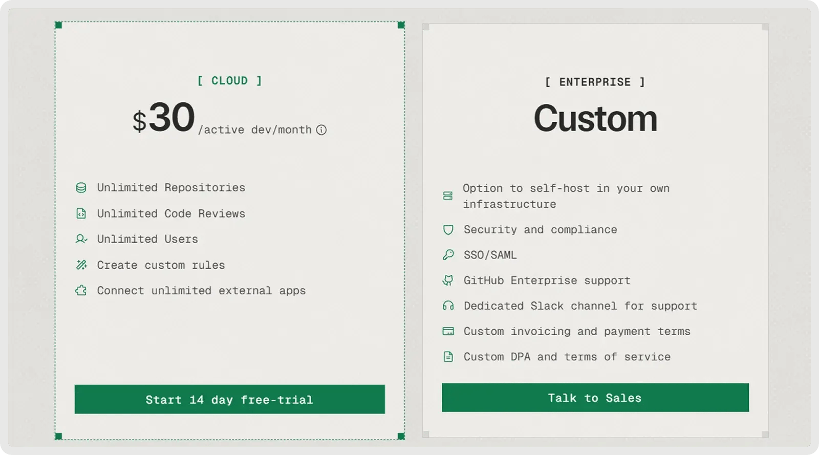
Task: Click the shield icon for Security and compliance
Action: click(x=448, y=230)
